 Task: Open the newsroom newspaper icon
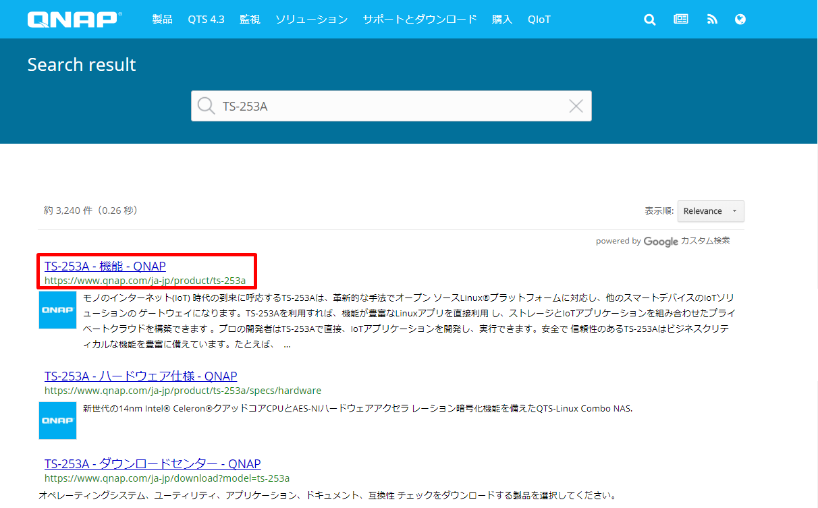coord(681,20)
